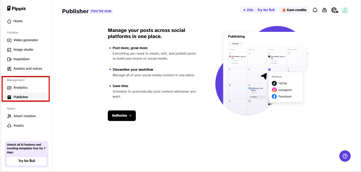Click the 256 credits sparkle counter
Image resolution: width=361 pixels, height=172 pixels.
tap(248, 10)
